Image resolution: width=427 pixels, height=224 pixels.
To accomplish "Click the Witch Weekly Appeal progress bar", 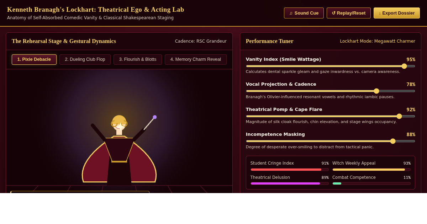I will (371, 170).
